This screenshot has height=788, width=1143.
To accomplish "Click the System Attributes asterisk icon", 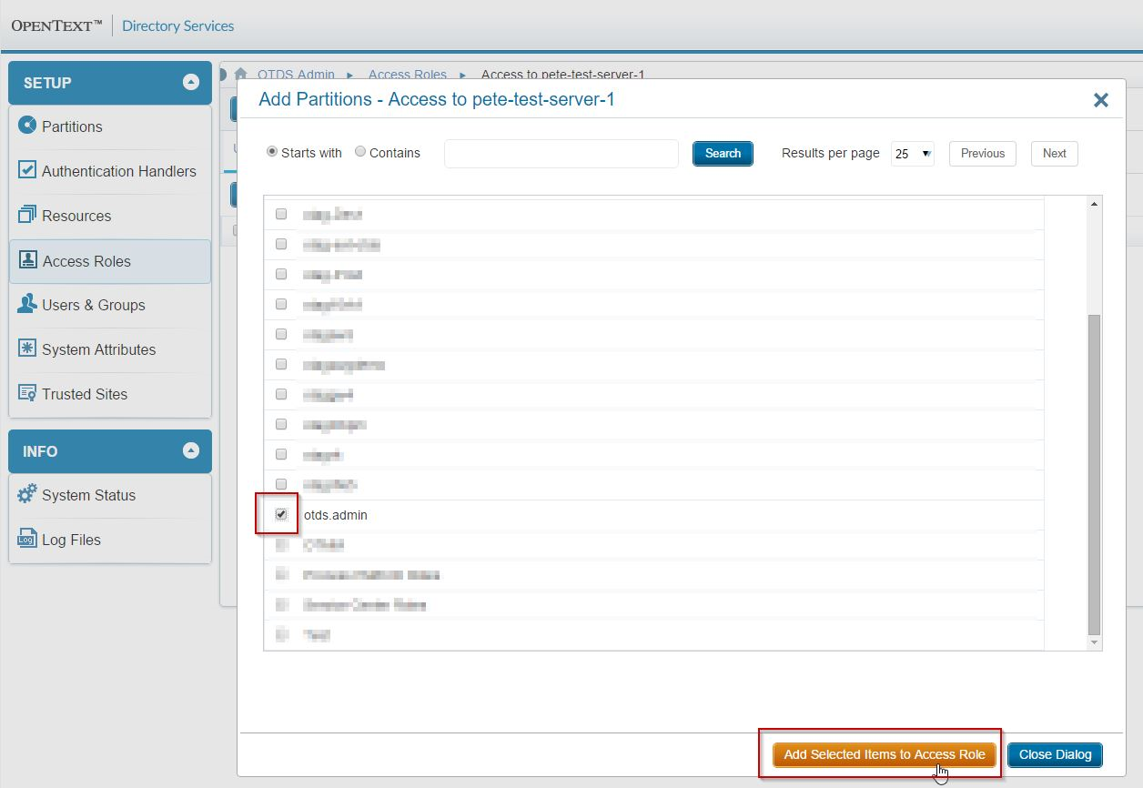I will (27, 349).
